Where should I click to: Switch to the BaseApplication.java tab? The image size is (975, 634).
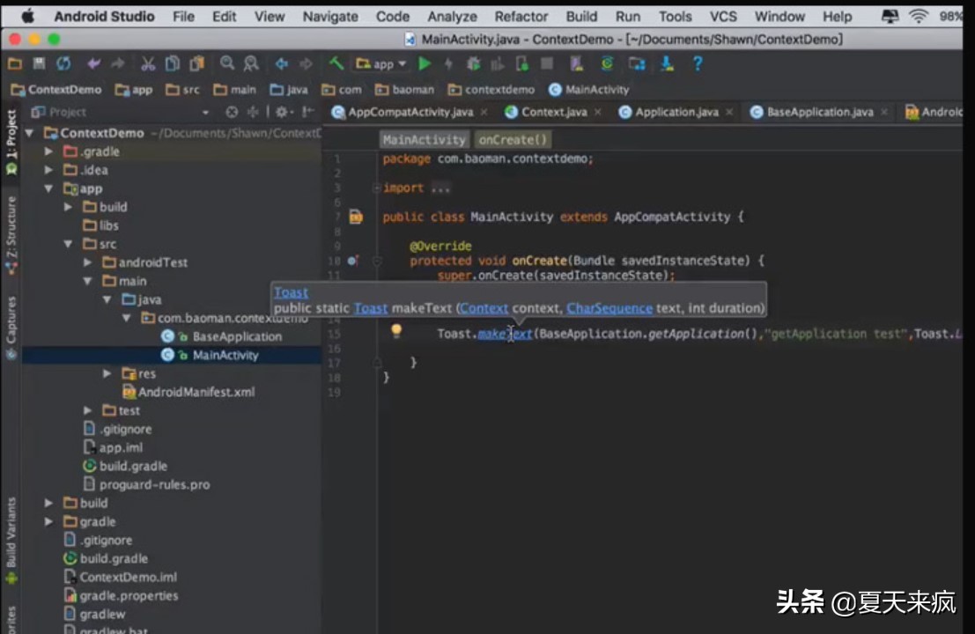pyautogui.click(x=819, y=112)
